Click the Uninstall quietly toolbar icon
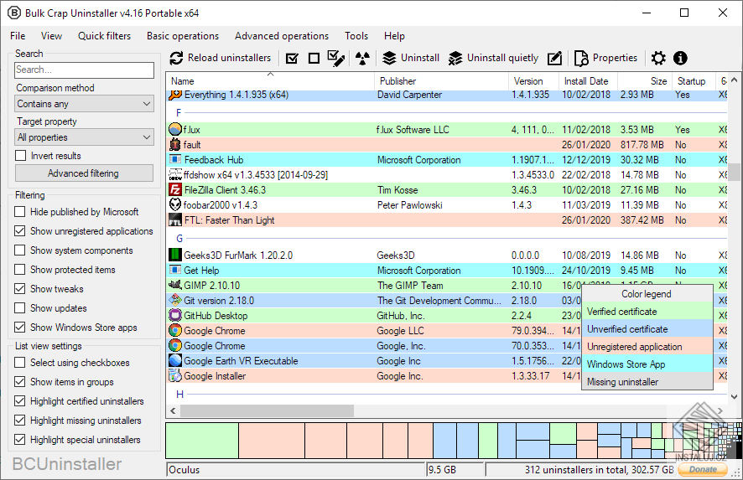Screen dimensions: 743x480 tap(455, 59)
